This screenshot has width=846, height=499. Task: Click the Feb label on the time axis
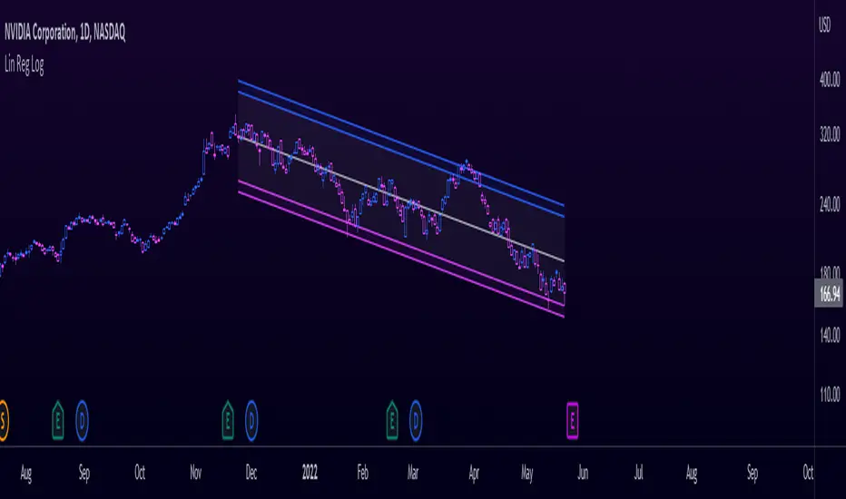pyautogui.click(x=362, y=473)
